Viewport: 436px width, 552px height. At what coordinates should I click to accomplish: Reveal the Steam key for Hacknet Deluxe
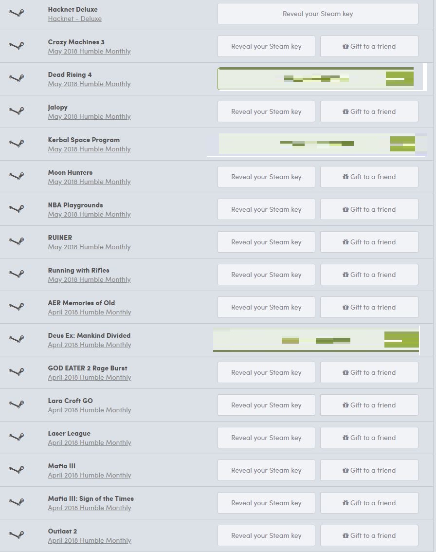[x=318, y=14]
